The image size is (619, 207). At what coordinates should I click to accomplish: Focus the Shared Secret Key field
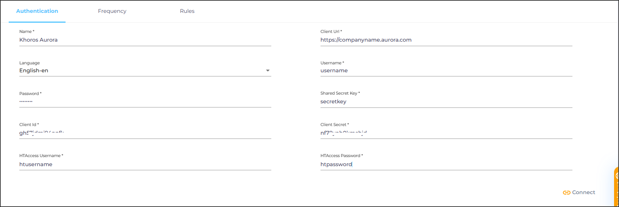[x=446, y=102]
